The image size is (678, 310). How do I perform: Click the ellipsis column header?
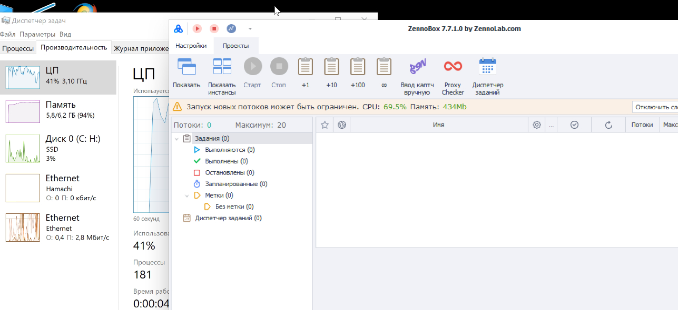(551, 125)
